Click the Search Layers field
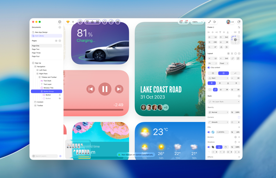The image size is (276, 178). click(45, 156)
